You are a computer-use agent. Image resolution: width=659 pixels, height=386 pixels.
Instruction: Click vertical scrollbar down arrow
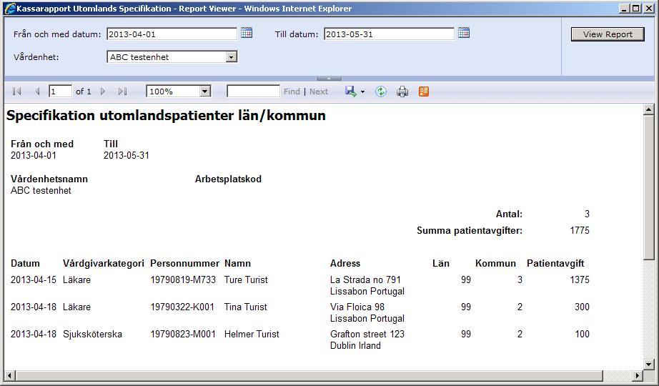tap(648, 364)
